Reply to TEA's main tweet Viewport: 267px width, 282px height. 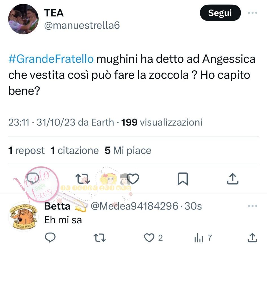pyautogui.click(x=33, y=179)
